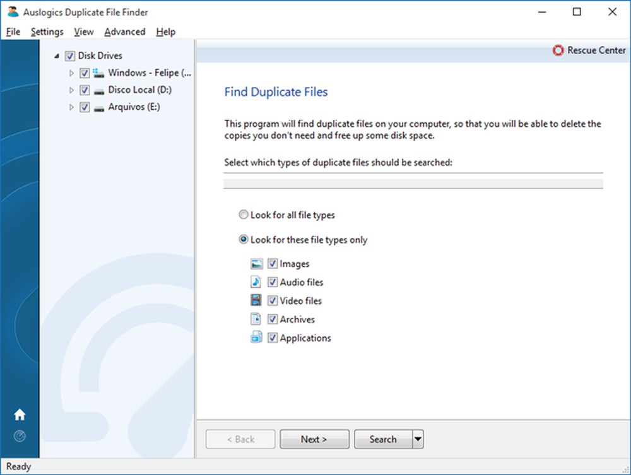
Task: Click the Applications file type icon
Action: (x=256, y=338)
